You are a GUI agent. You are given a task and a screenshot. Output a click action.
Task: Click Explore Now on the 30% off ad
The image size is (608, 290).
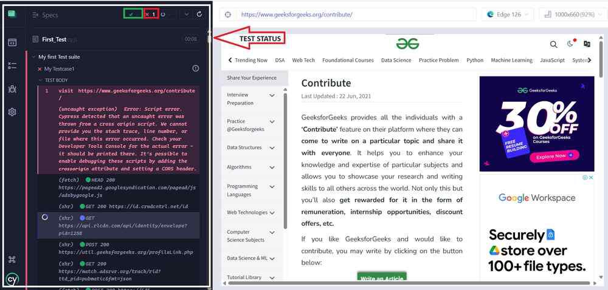click(x=554, y=156)
